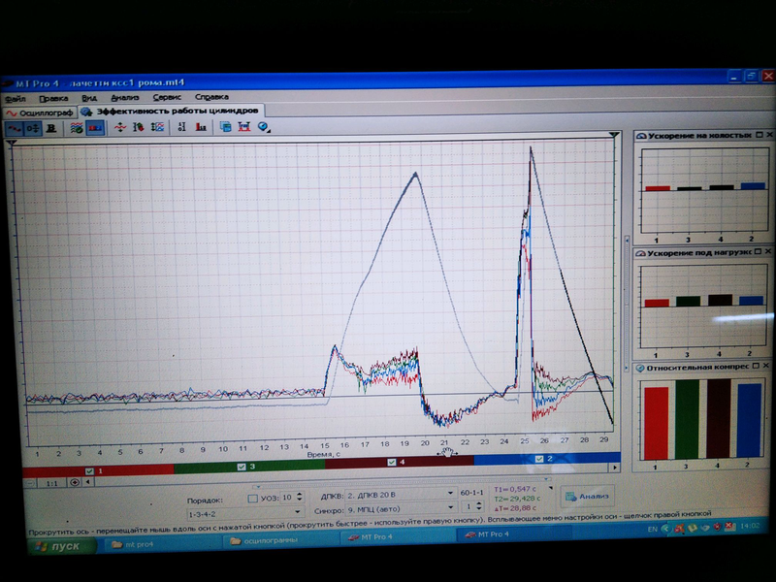Click the EN language indicator in tray
This screenshot has width=776, height=582.
coord(652,529)
